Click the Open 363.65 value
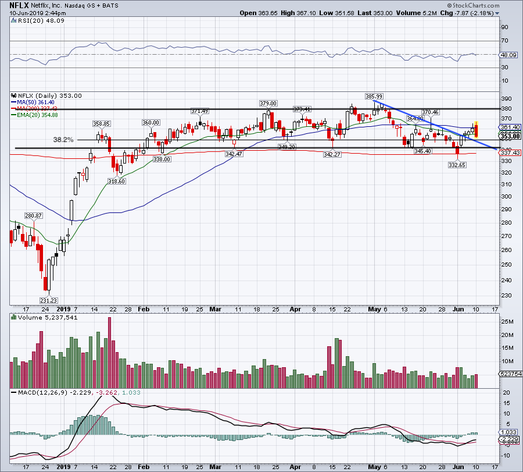523x472 pixels. coord(259,13)
